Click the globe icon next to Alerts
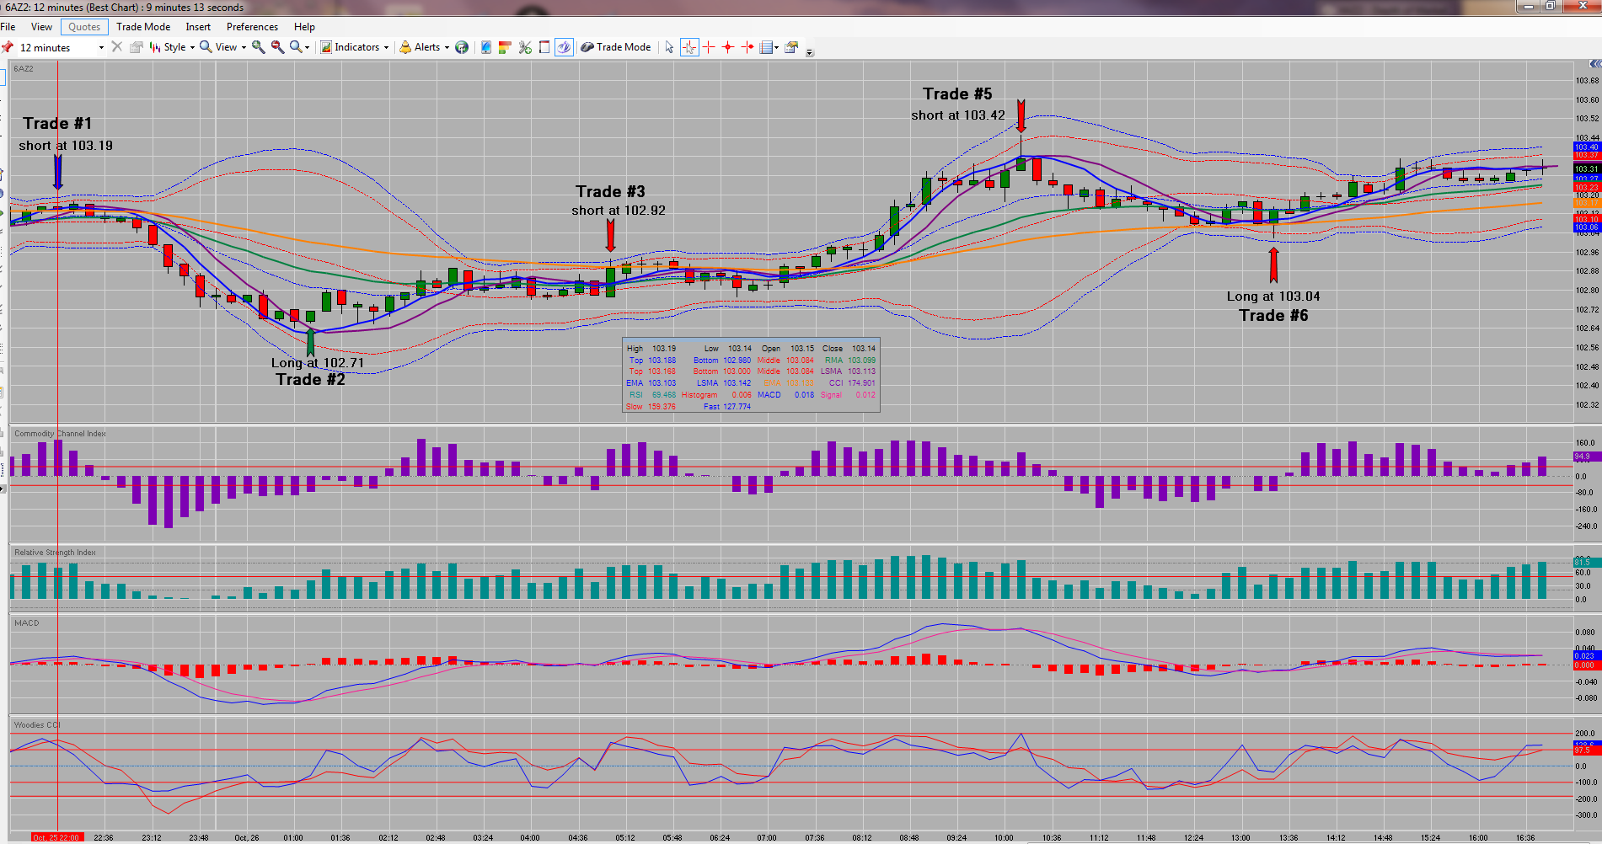Screen dimensions: 1602x844 coord(462,47)
